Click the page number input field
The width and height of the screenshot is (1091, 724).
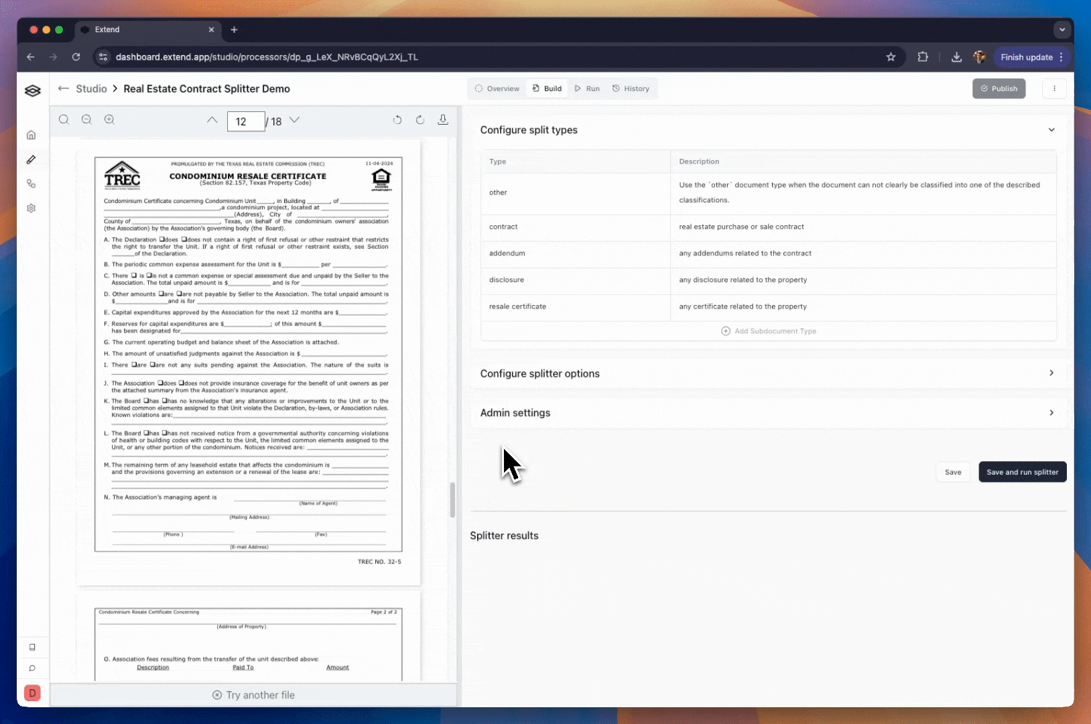tap(245, 121)
